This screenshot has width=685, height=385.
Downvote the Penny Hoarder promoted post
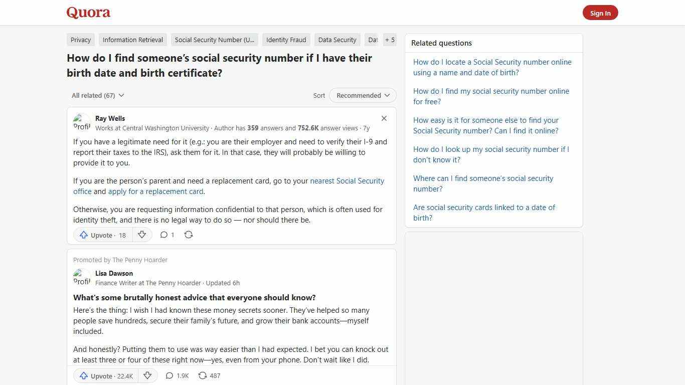pyautogui.click(x=147, y=375)
